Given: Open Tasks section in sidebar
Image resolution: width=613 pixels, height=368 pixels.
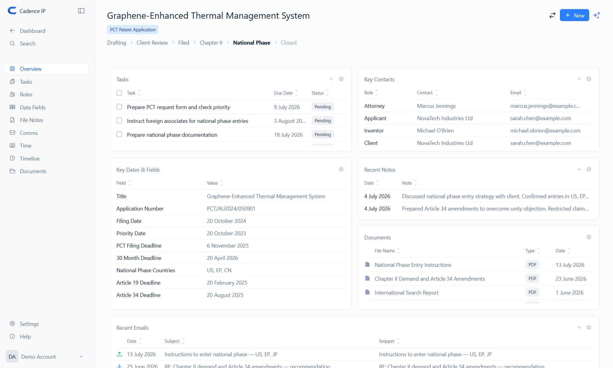Looking at the screenshot, I should tap(47, 82).
